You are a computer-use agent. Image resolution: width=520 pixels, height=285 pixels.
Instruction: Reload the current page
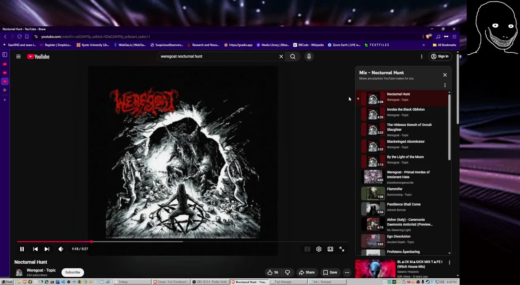[x=19, y=37]
